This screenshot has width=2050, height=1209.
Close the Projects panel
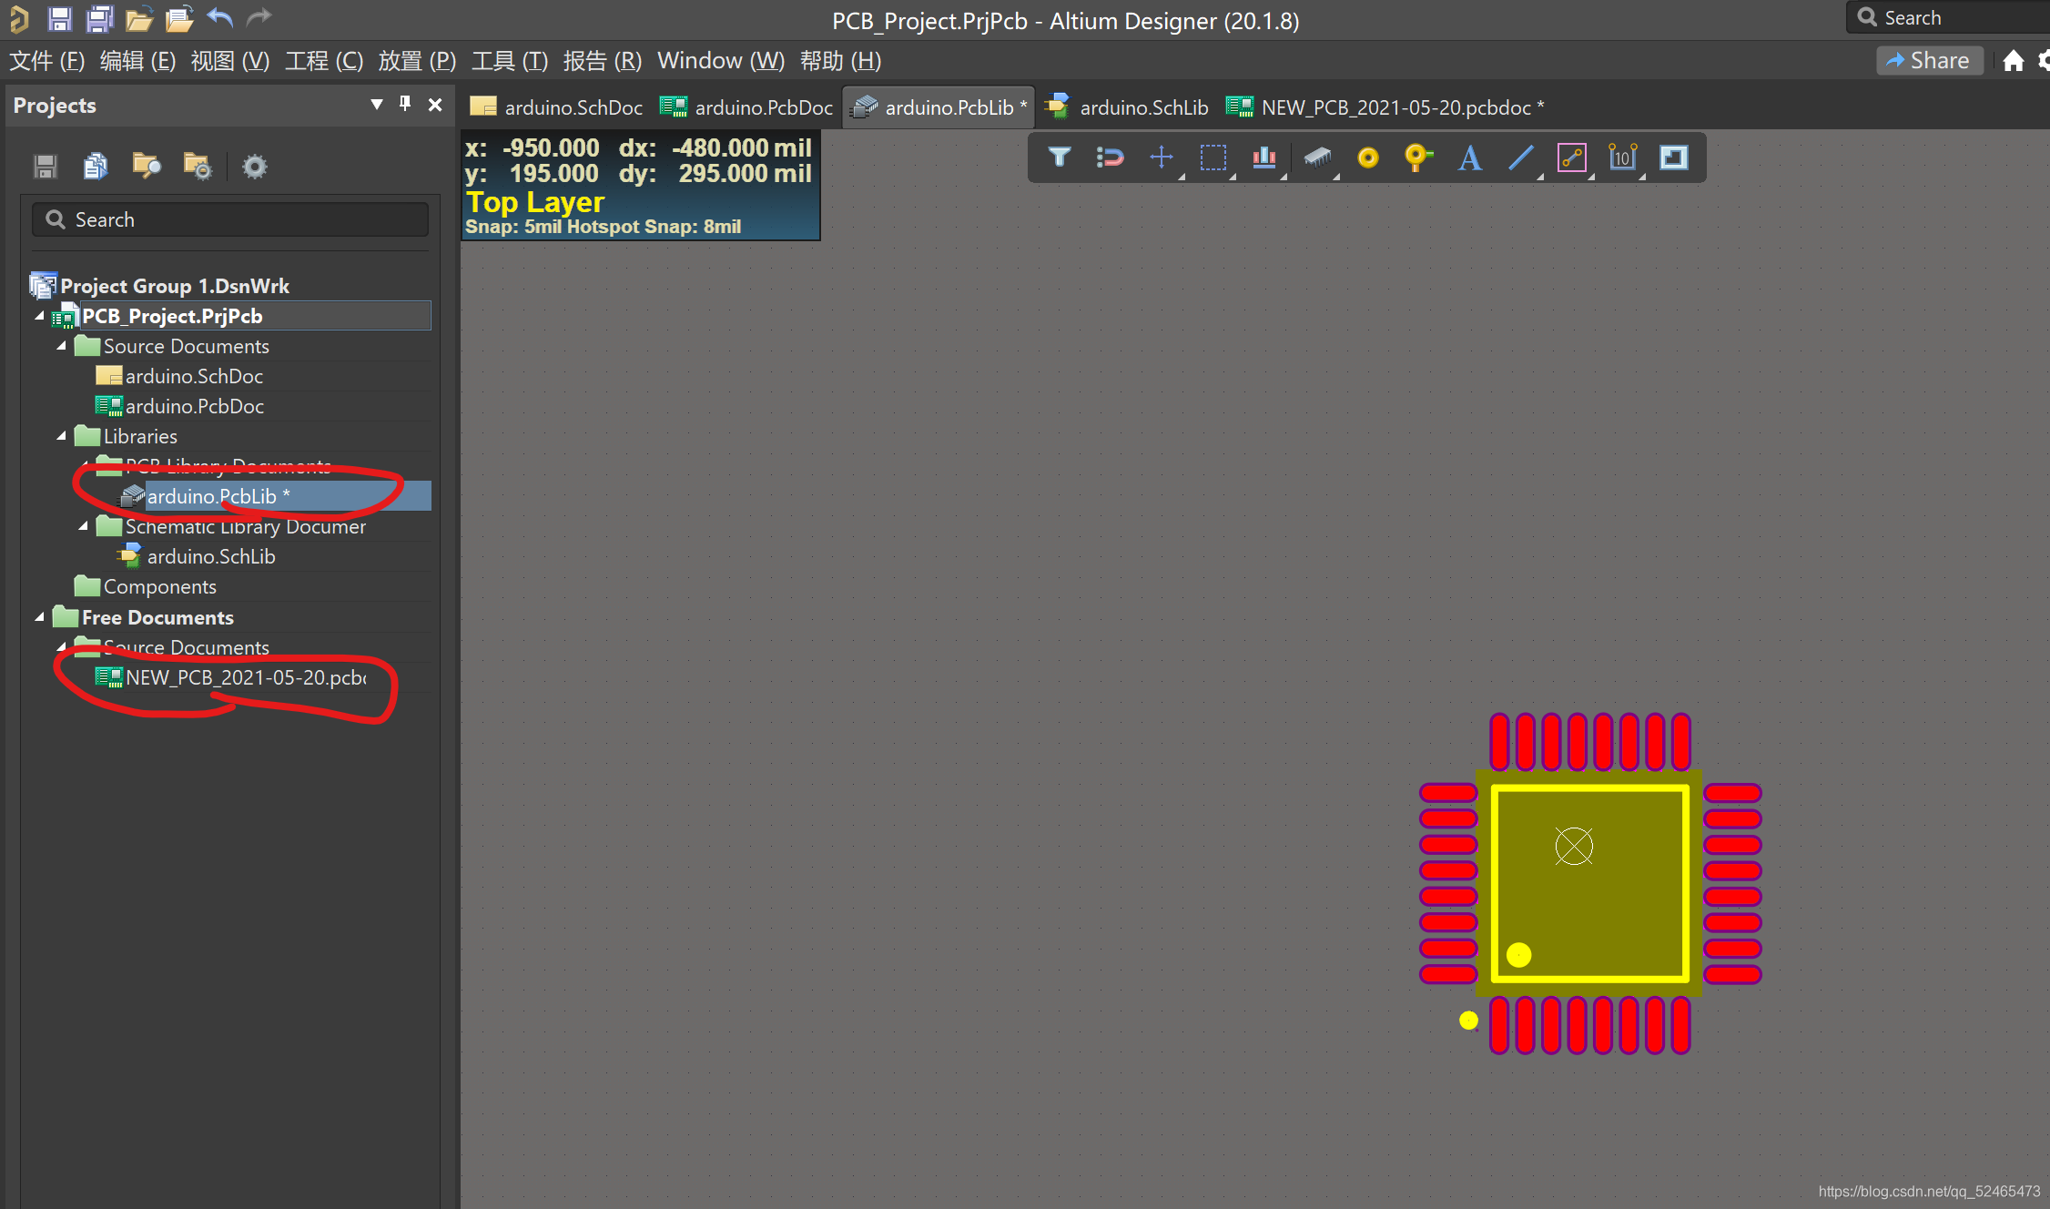coord(435,105)
